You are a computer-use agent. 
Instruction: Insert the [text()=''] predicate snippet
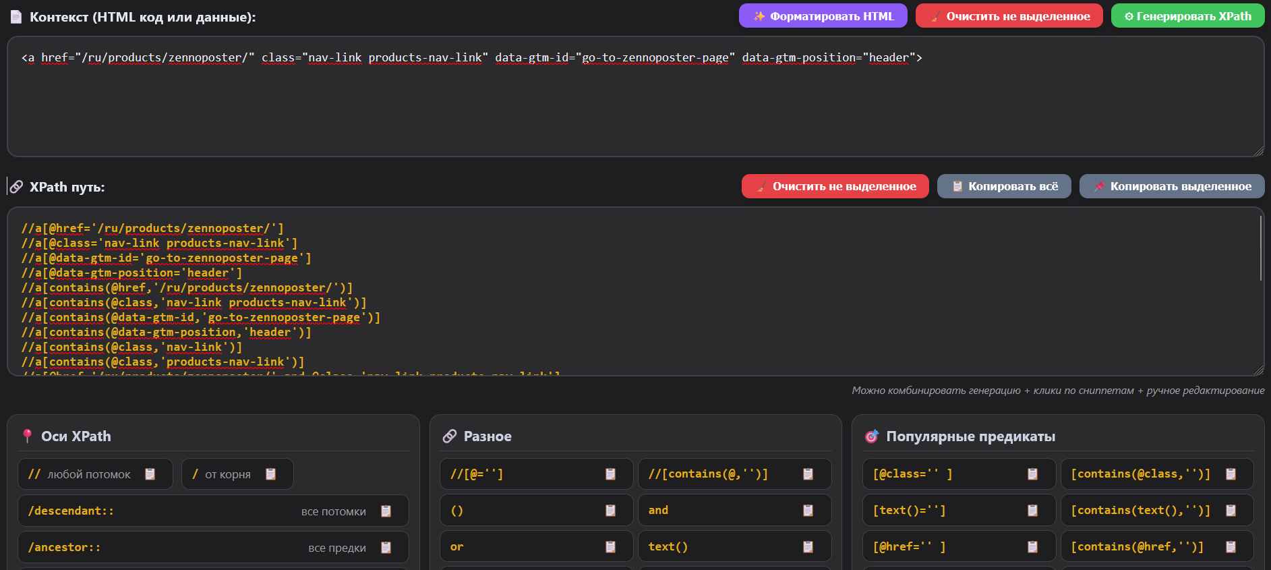[x=944, y=511]
